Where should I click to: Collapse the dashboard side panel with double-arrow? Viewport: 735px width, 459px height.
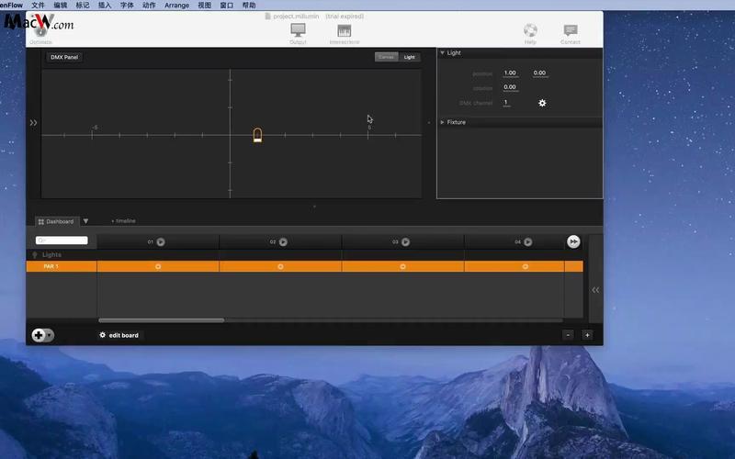point(595,290)
